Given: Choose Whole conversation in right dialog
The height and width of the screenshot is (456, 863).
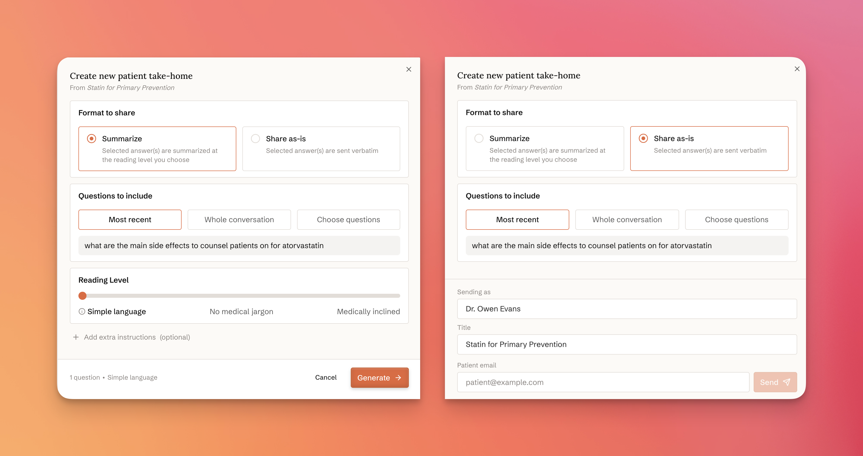Looking at the screenshot, I should point(627,219).
